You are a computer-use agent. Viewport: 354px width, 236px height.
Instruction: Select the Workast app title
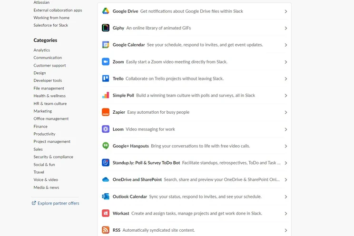[x=121, y=214]
